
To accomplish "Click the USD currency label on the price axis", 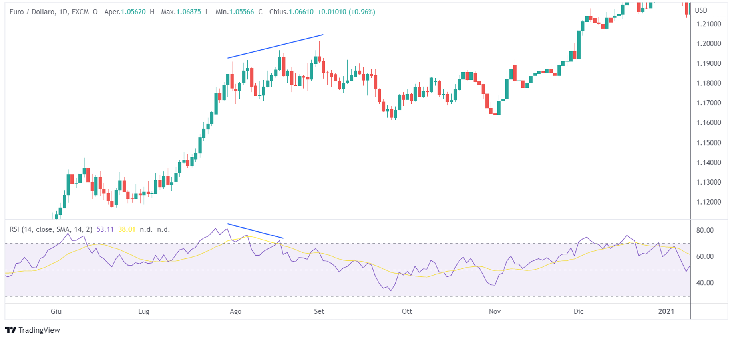I will (x=701, y=10).
